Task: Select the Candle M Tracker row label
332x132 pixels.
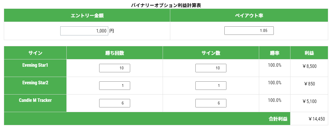Action: click(x=35, y=100)
